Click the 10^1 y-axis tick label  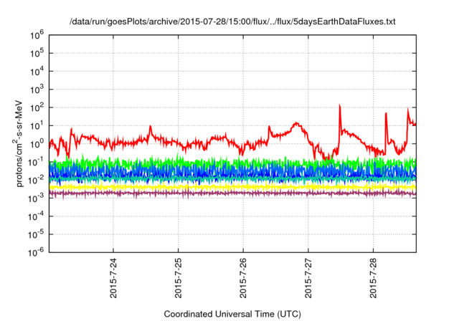click(x=37, y=126)
